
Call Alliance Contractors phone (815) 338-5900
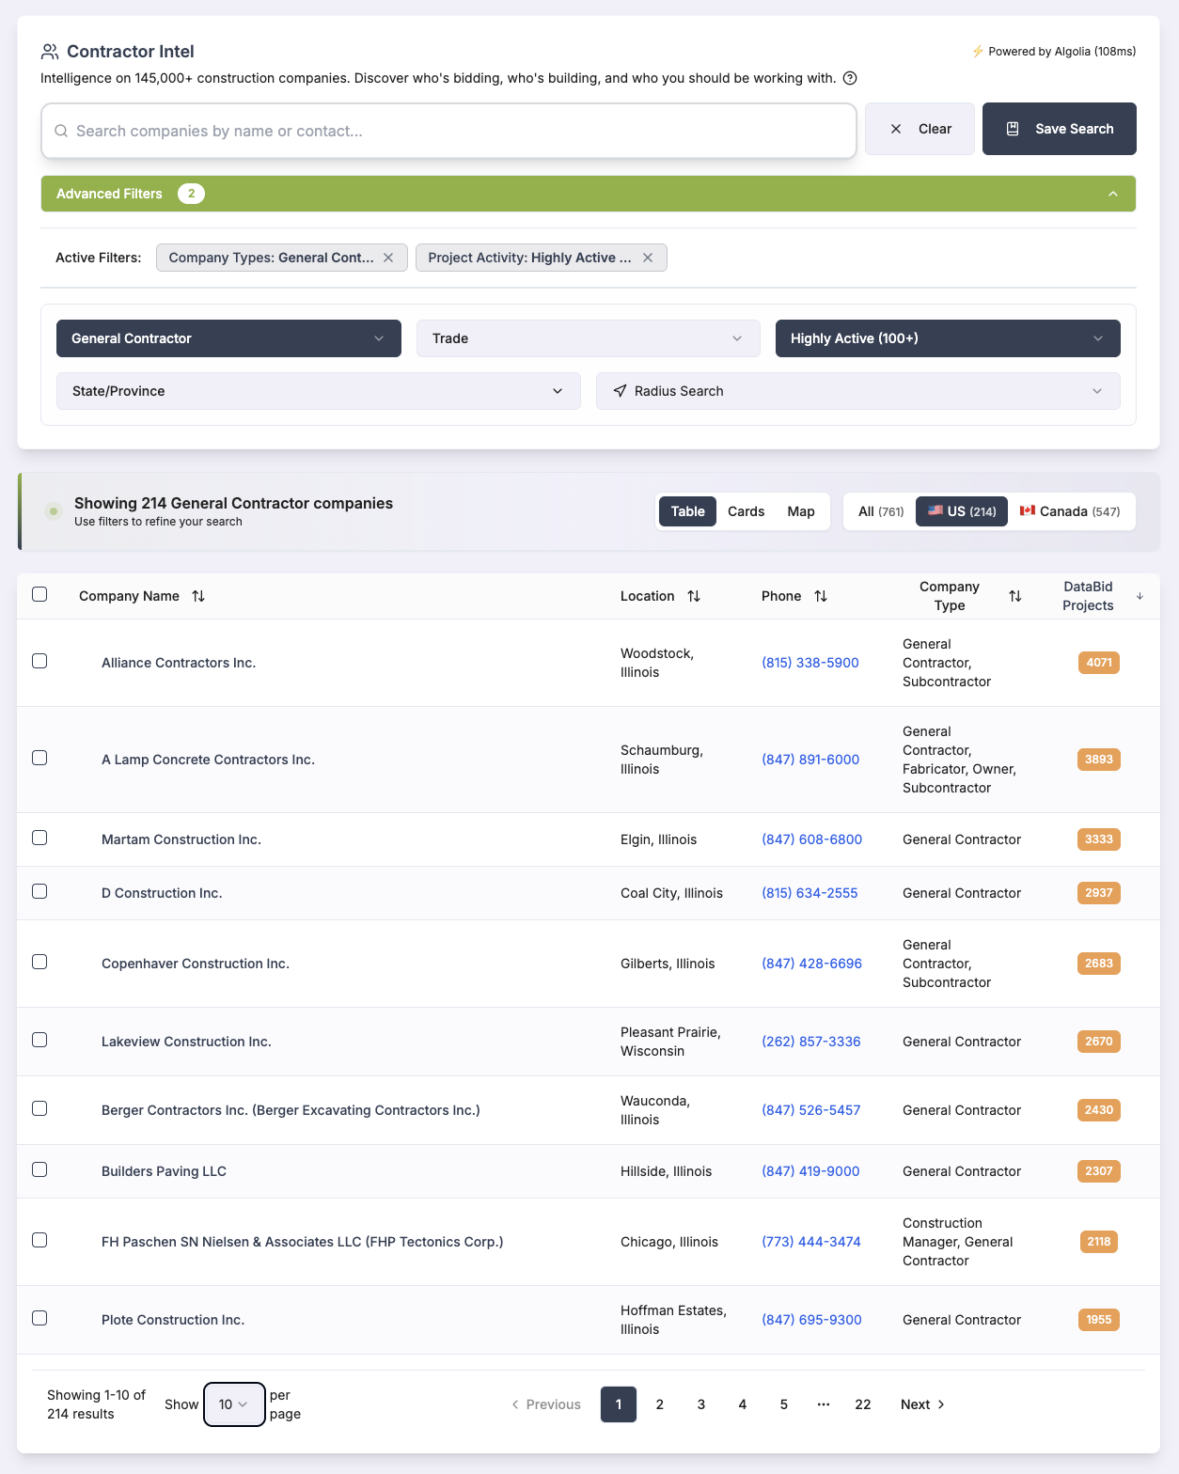tap(810, 663)
